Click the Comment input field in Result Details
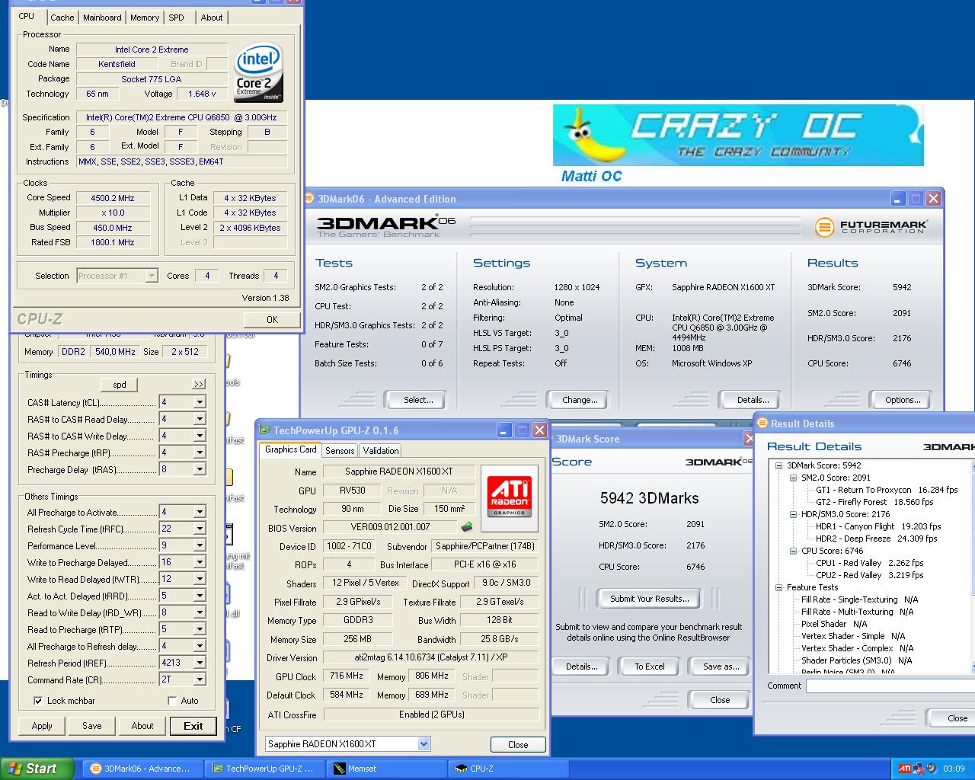975x780 pixels. click(x=890, y=686)
